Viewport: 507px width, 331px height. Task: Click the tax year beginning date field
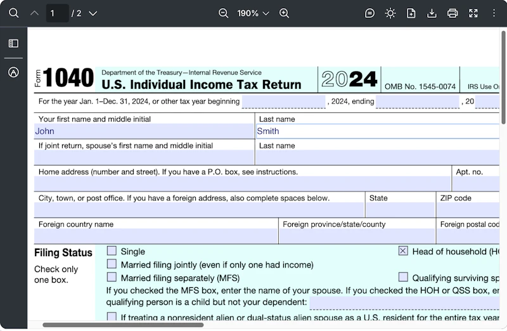pyautogui.click(x=283, y=101)
